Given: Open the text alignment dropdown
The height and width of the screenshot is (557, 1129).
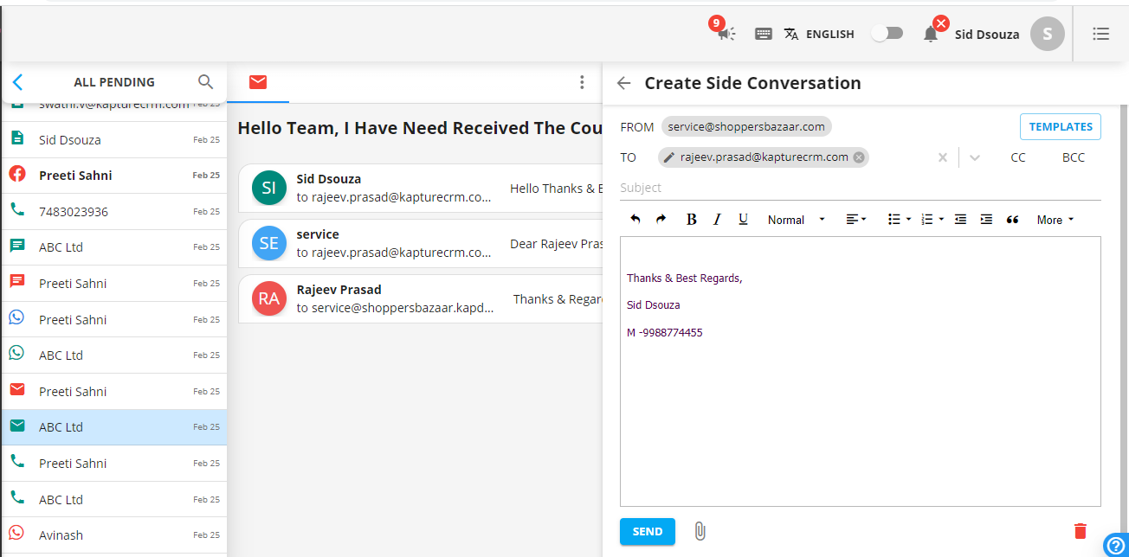Looking at the screenshot, I should click(x=856, y=220).
